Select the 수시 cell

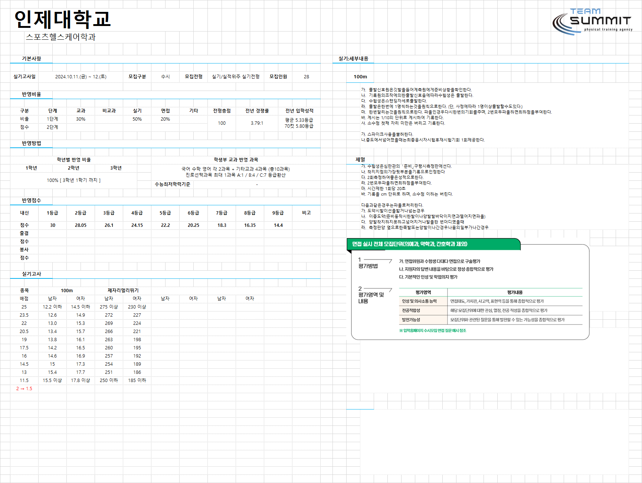166,76
